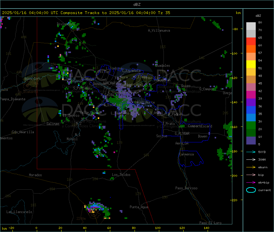Click the 'J_Prats' map label

click(x=169, y=124)
